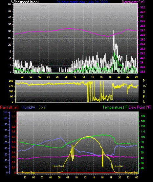Click rainfall scale value '0.4'
The image size is (153, 182).
point(14,152)
